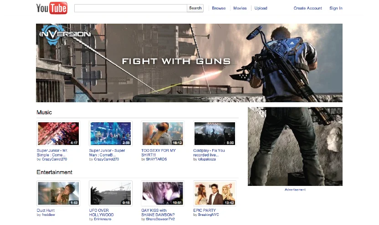Visit the BreakingNYC channel
This screenshot has height=225, width=379.
tap(208, 215)
